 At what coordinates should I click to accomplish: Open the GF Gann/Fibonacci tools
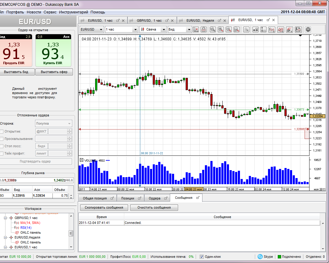point(289,29)
